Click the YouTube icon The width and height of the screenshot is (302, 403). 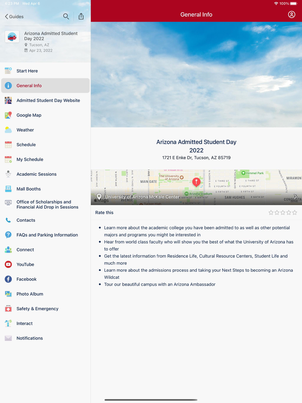coord(8,265)
